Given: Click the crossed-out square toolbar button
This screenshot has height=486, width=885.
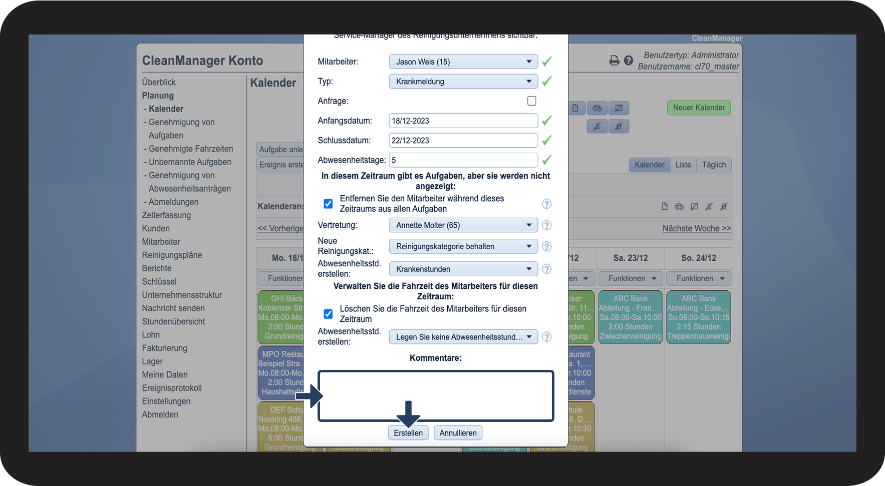Looking at the screenshot, I should pyautogui.click(x=619, y=108).
